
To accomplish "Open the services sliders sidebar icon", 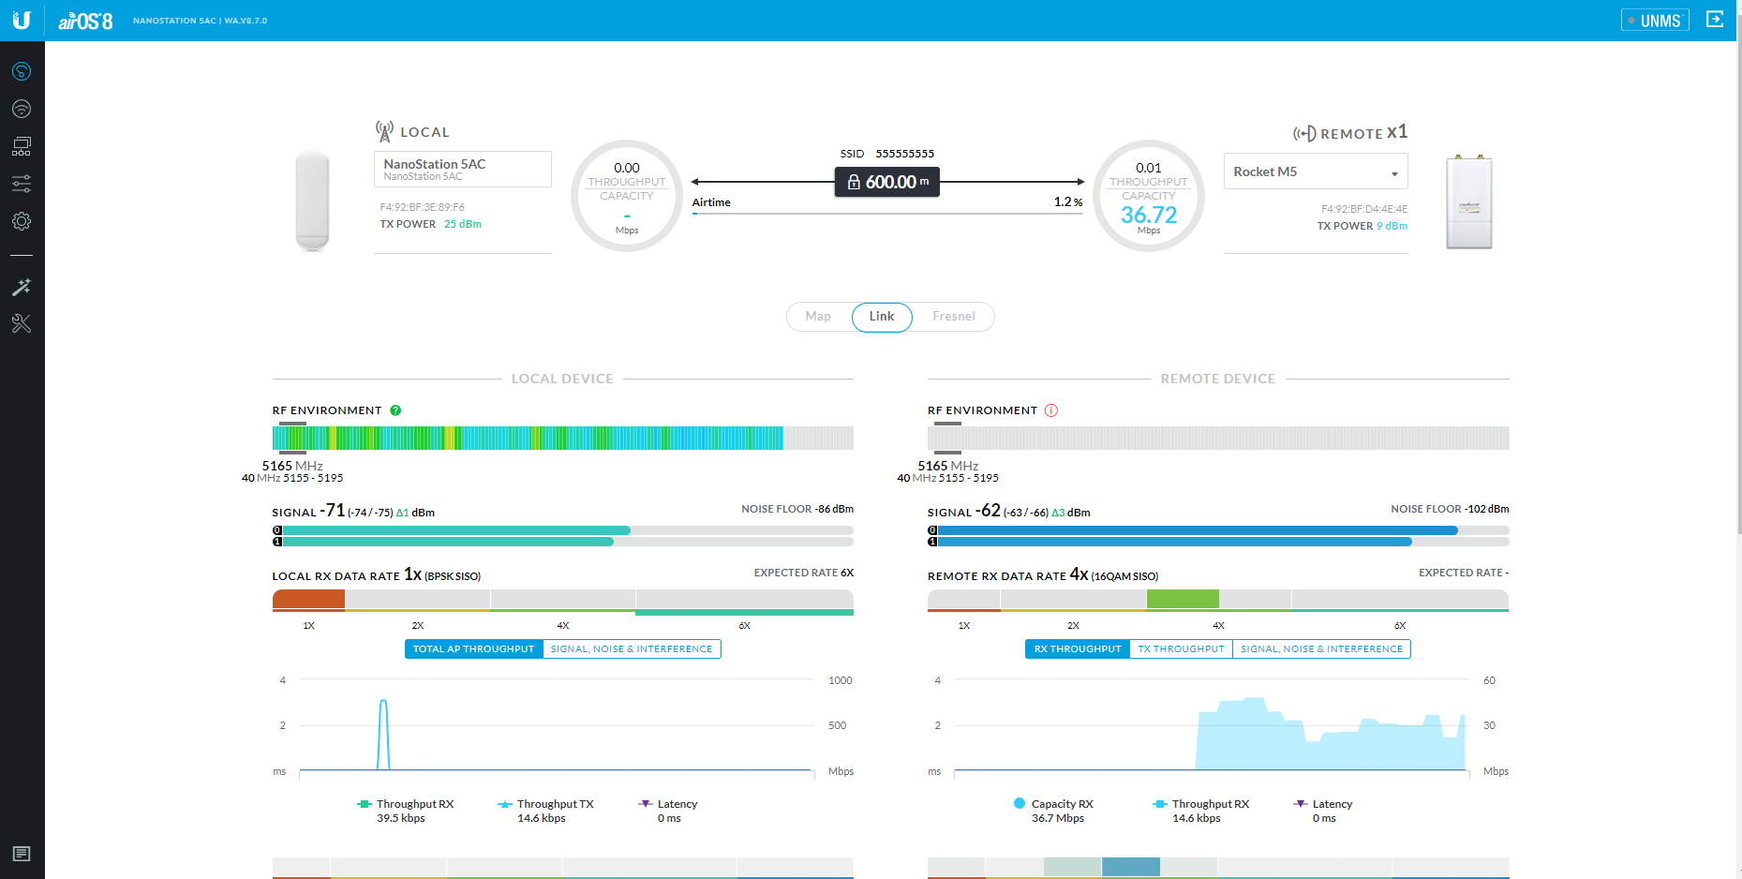I will (x=22, y=184).
